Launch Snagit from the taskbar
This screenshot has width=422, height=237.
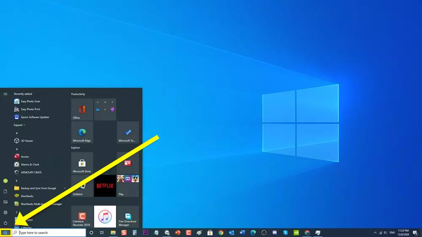pyautogui.click(x=124, y=233)
